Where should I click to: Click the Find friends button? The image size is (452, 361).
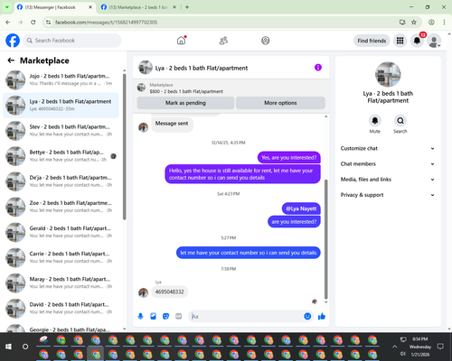(372, 41)
